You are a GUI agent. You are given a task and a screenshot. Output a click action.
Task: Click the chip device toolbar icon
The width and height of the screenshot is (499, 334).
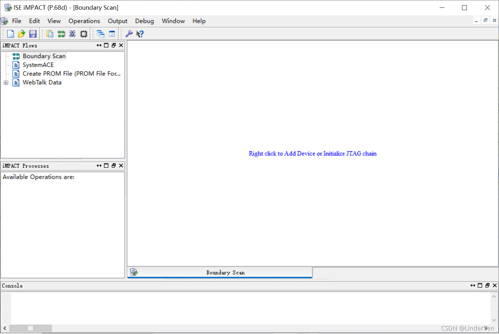click(x=84, y=34)
